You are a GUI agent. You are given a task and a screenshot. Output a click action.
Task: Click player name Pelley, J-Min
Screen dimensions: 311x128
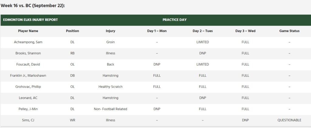coord(28,109)
